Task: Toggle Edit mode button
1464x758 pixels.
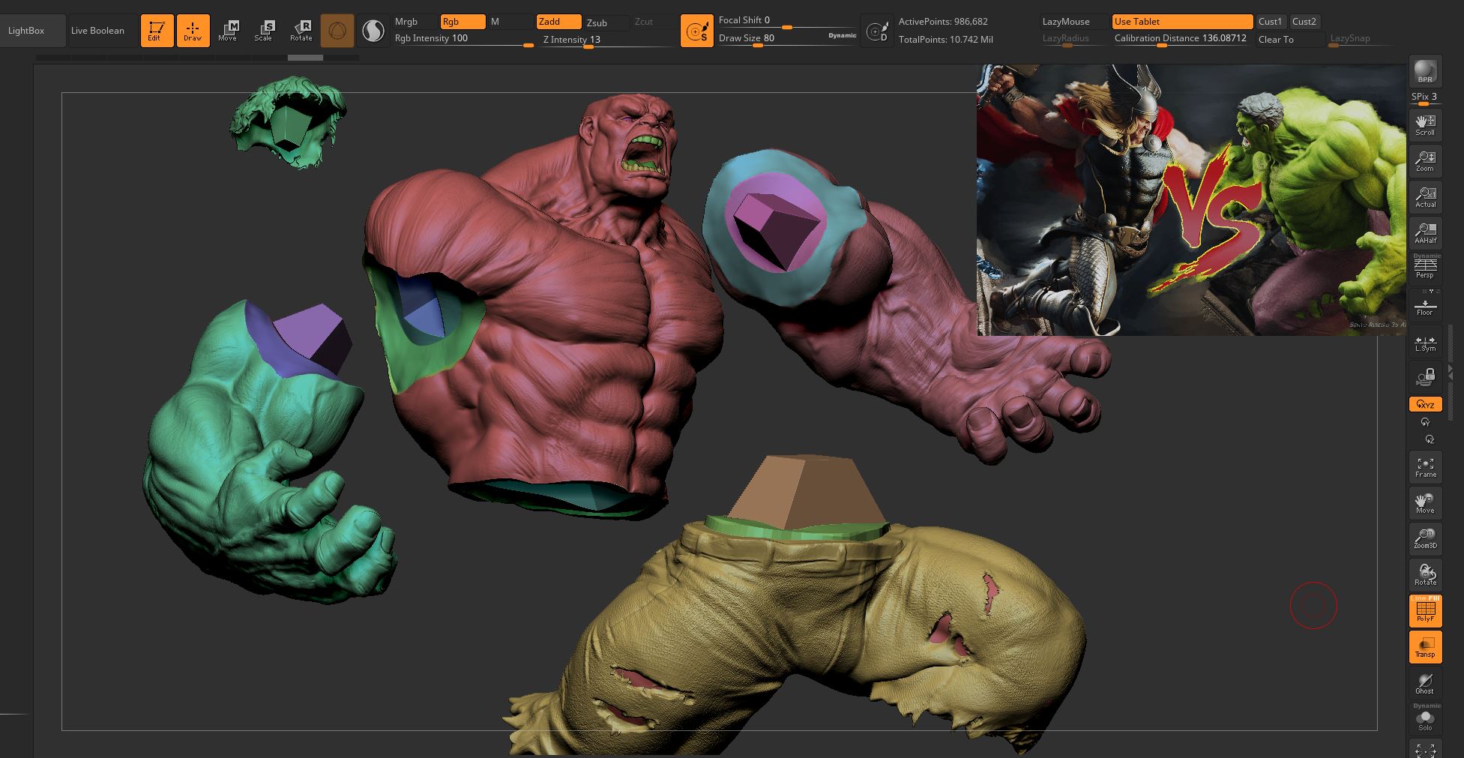Action: [157, 31]
